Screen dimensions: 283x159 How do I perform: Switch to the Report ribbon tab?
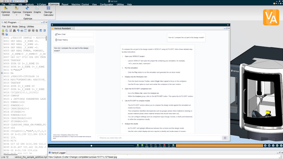(x=65, y=4)
